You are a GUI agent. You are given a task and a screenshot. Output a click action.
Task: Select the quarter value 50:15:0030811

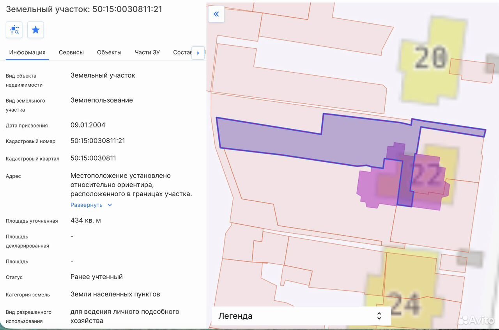coord(93,158)
